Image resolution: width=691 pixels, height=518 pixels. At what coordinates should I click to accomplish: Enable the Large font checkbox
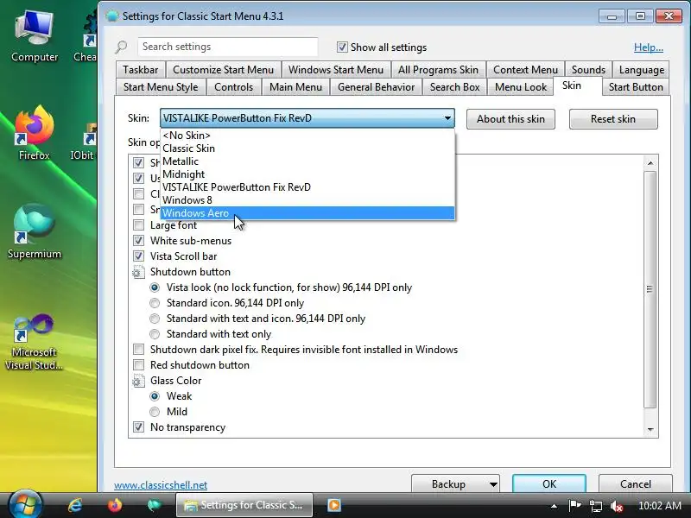coord(138,225)
